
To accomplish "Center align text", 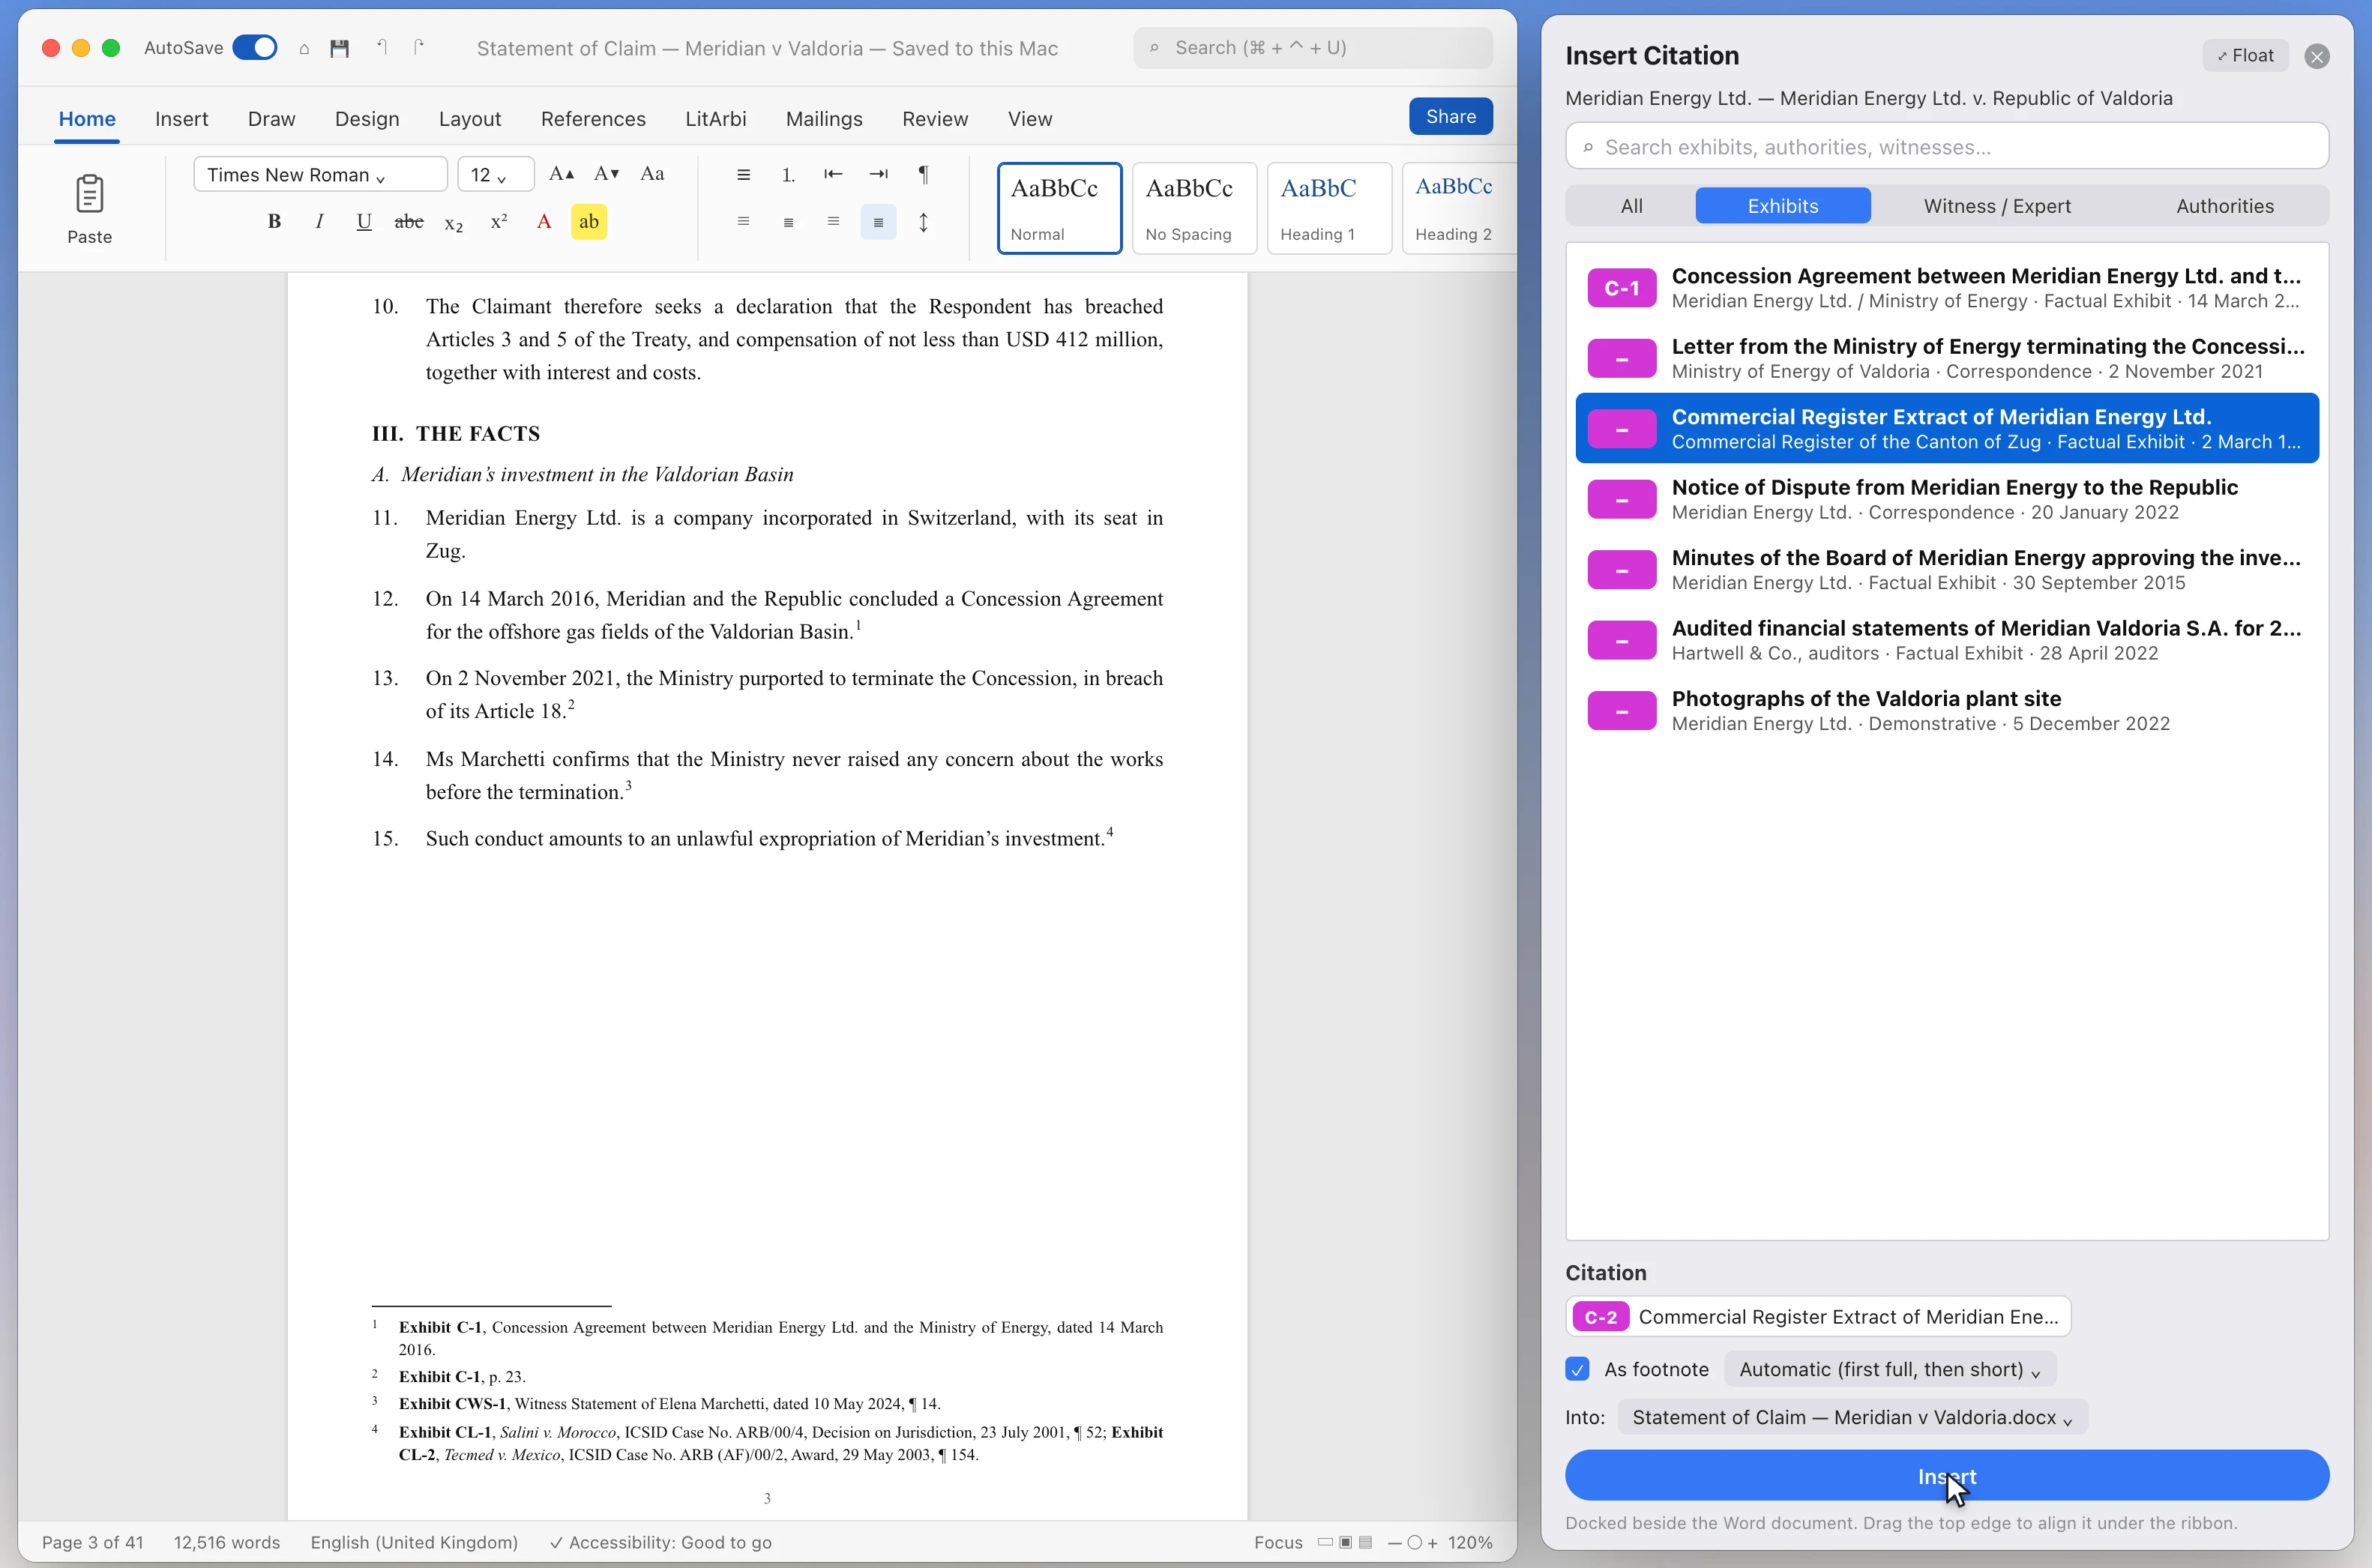I will 788,222.
